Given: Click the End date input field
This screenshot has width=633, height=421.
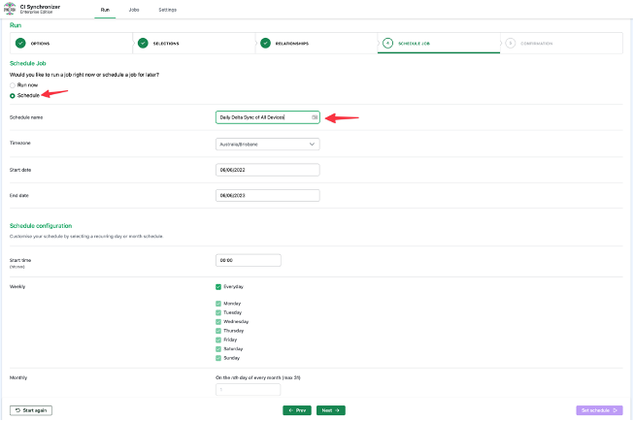Looking at the screenshot, I should [268, 196].
